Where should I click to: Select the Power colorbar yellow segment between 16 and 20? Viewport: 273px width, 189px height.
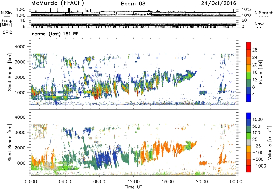249,68
